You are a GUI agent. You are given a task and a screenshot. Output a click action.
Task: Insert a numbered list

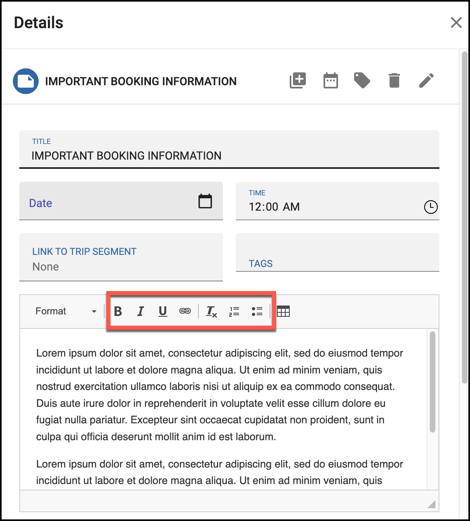(x=234, y=311)
